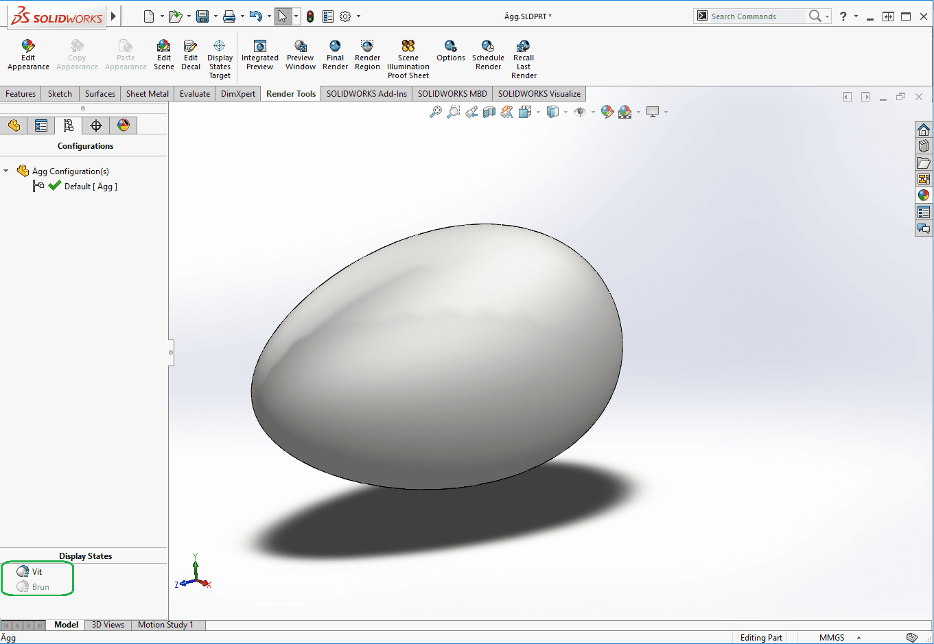Screen dimensions: 934x644
Task: Collapse the Ägg Configuration(s) tree node
Action: coord(6,171)
